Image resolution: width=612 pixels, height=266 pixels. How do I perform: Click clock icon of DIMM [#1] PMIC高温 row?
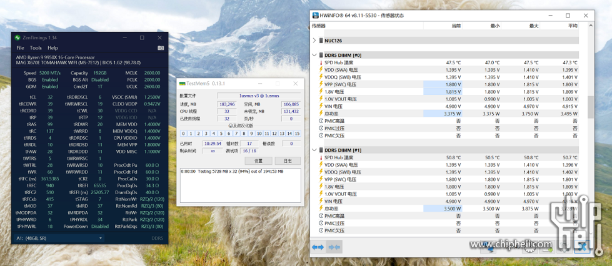321,216
